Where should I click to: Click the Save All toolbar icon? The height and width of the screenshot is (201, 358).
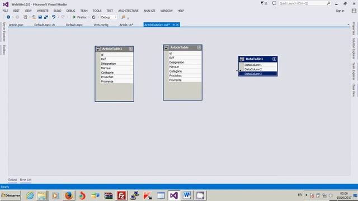click(x=46, y=17)
